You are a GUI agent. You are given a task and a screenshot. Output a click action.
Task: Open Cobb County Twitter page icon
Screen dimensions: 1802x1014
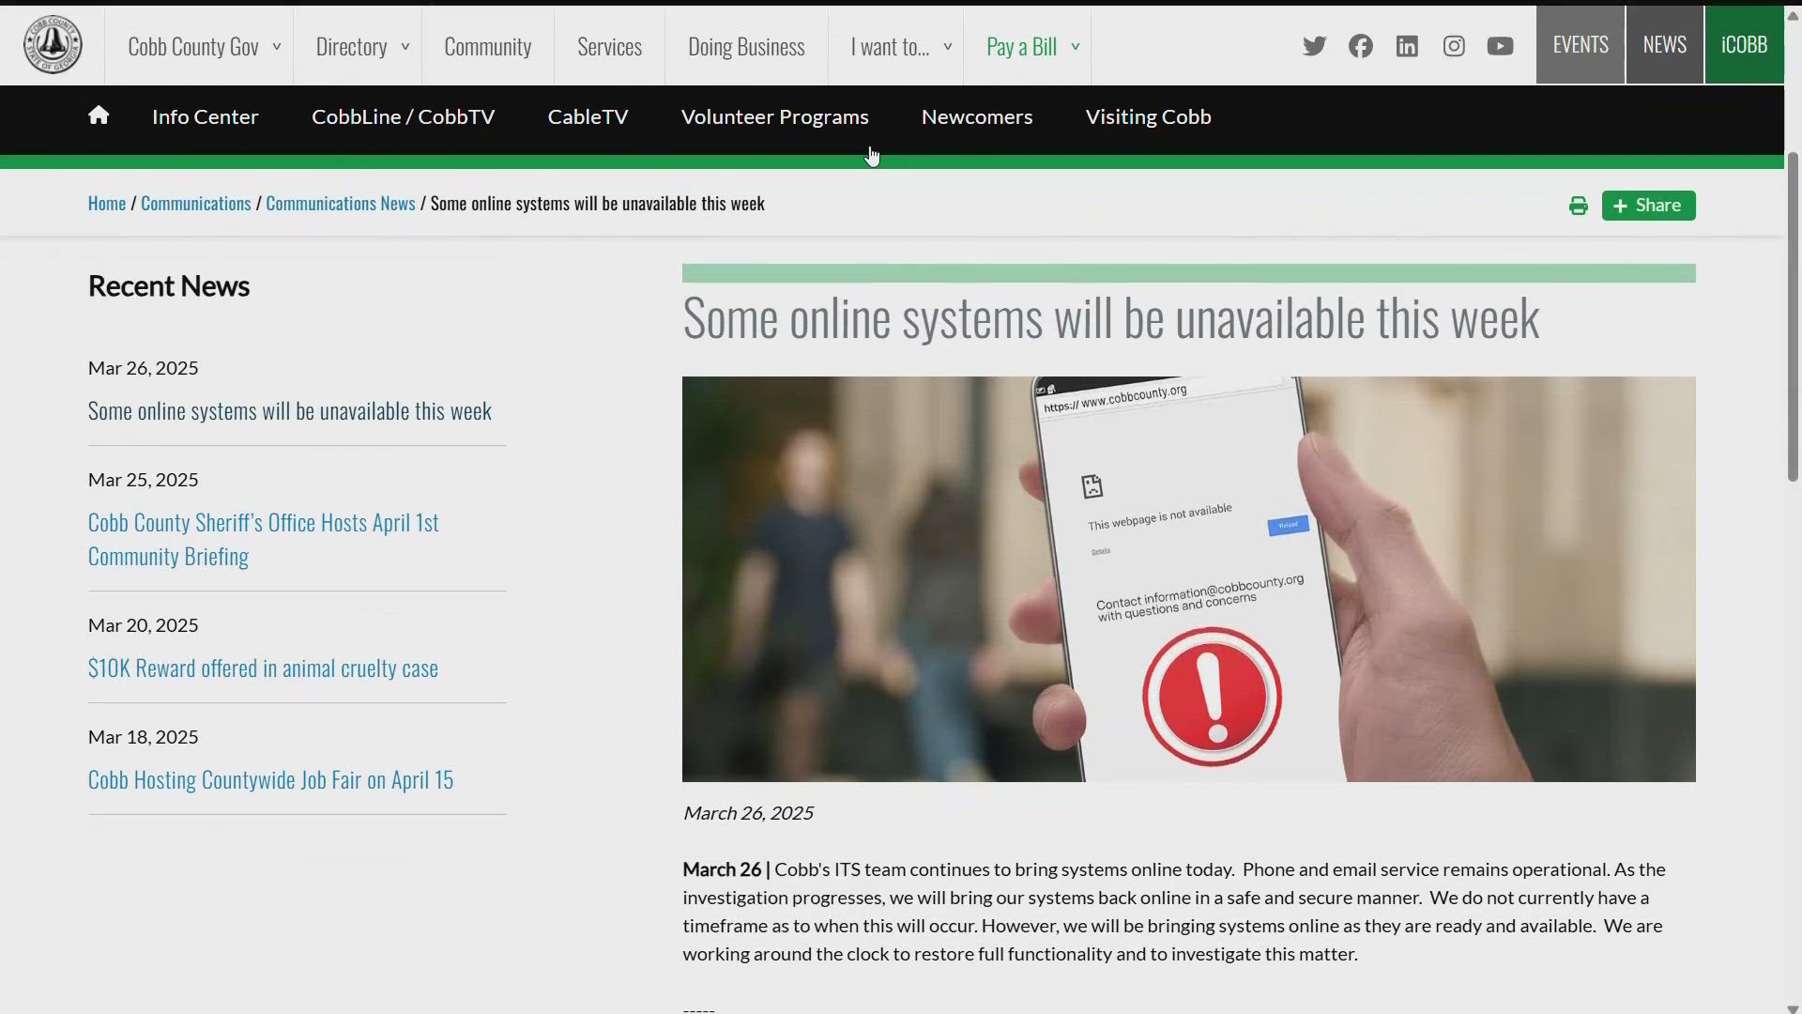(1314, 46)
